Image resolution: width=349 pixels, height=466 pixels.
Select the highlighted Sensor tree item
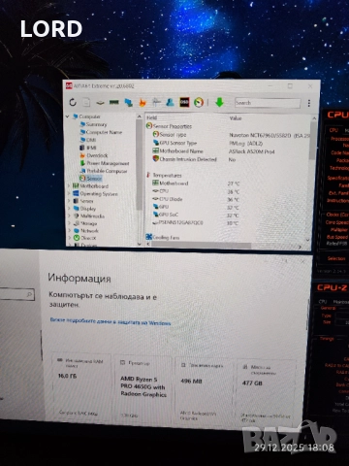point(91,179)
